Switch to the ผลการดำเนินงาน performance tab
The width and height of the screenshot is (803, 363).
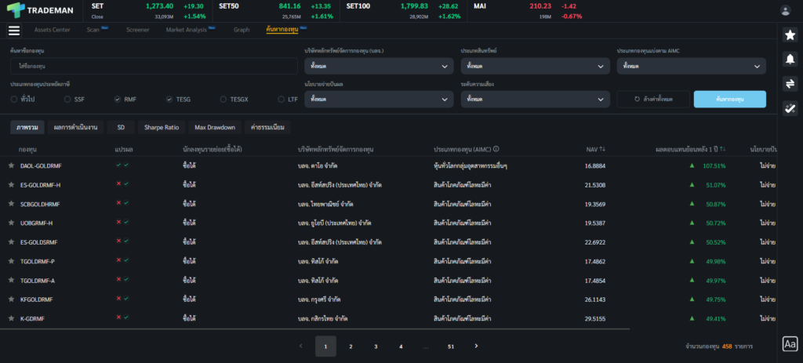[x=76, y=128]
